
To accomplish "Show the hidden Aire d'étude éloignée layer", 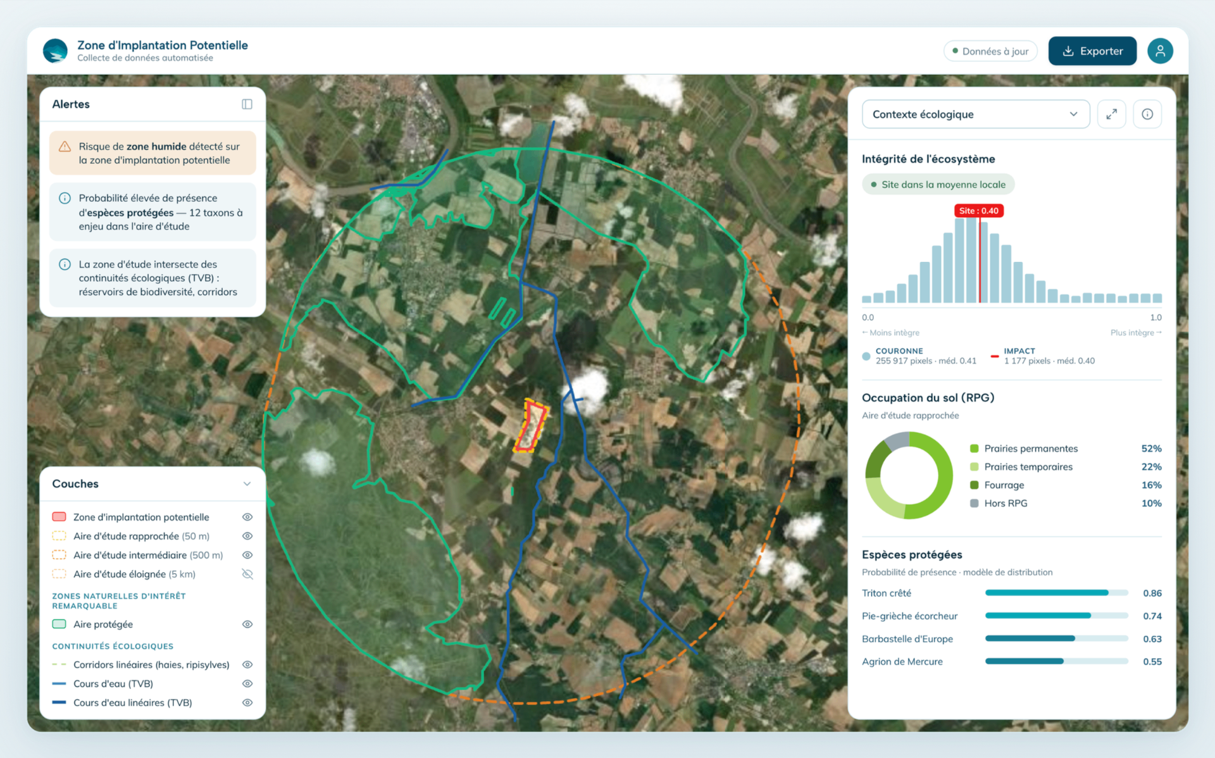I will pos(247,574).
